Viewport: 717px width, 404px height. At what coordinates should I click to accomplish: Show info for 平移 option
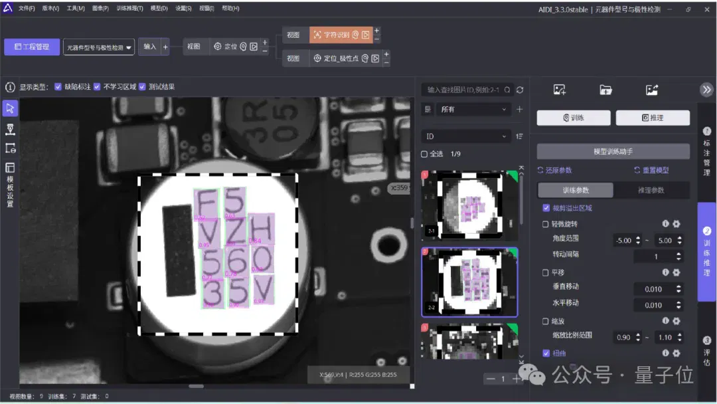tap(665, 272)
